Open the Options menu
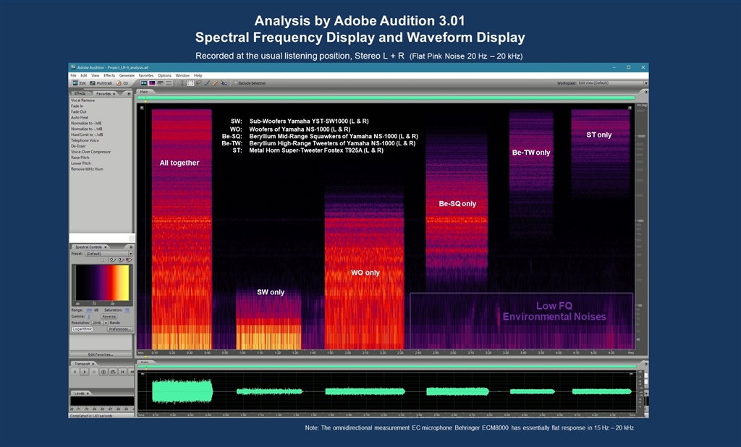The image size is (741, 447). point(164,76)
